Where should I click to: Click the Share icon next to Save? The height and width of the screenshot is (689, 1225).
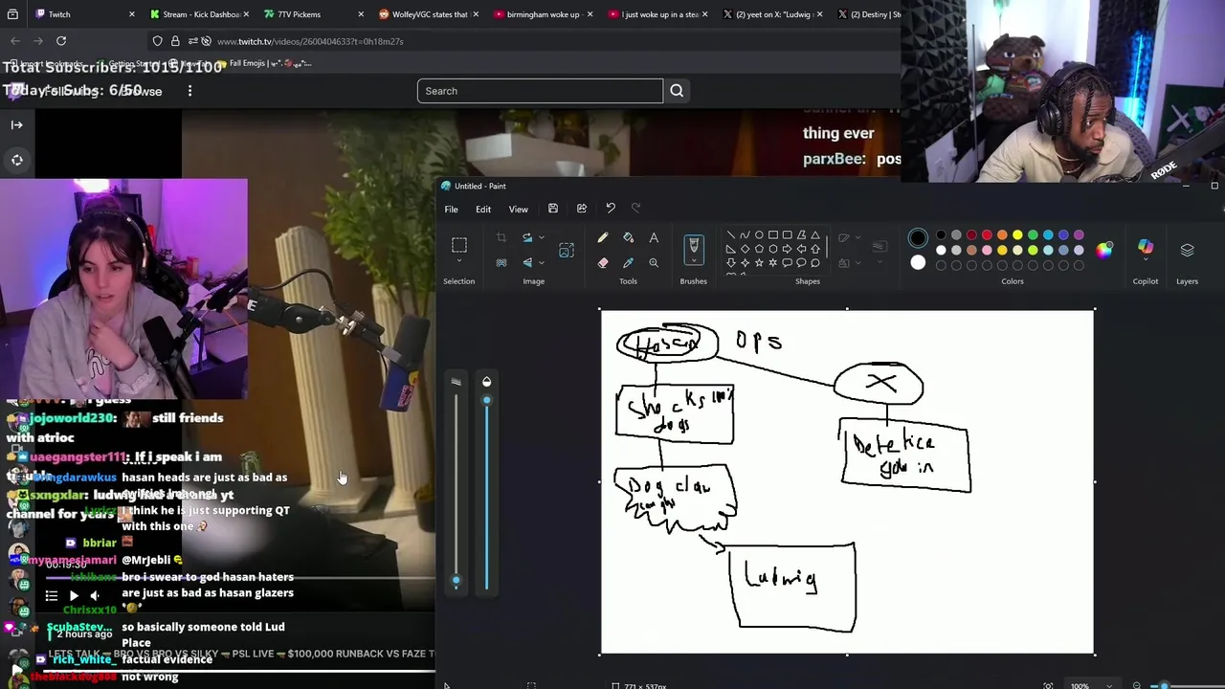tap(581, 209)
